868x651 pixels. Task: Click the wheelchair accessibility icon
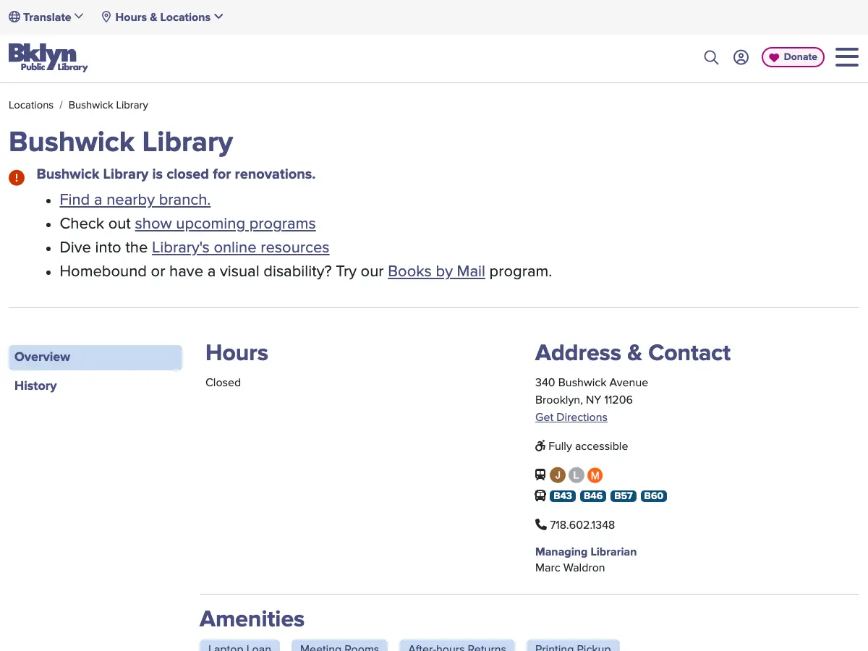coord(540,446)
